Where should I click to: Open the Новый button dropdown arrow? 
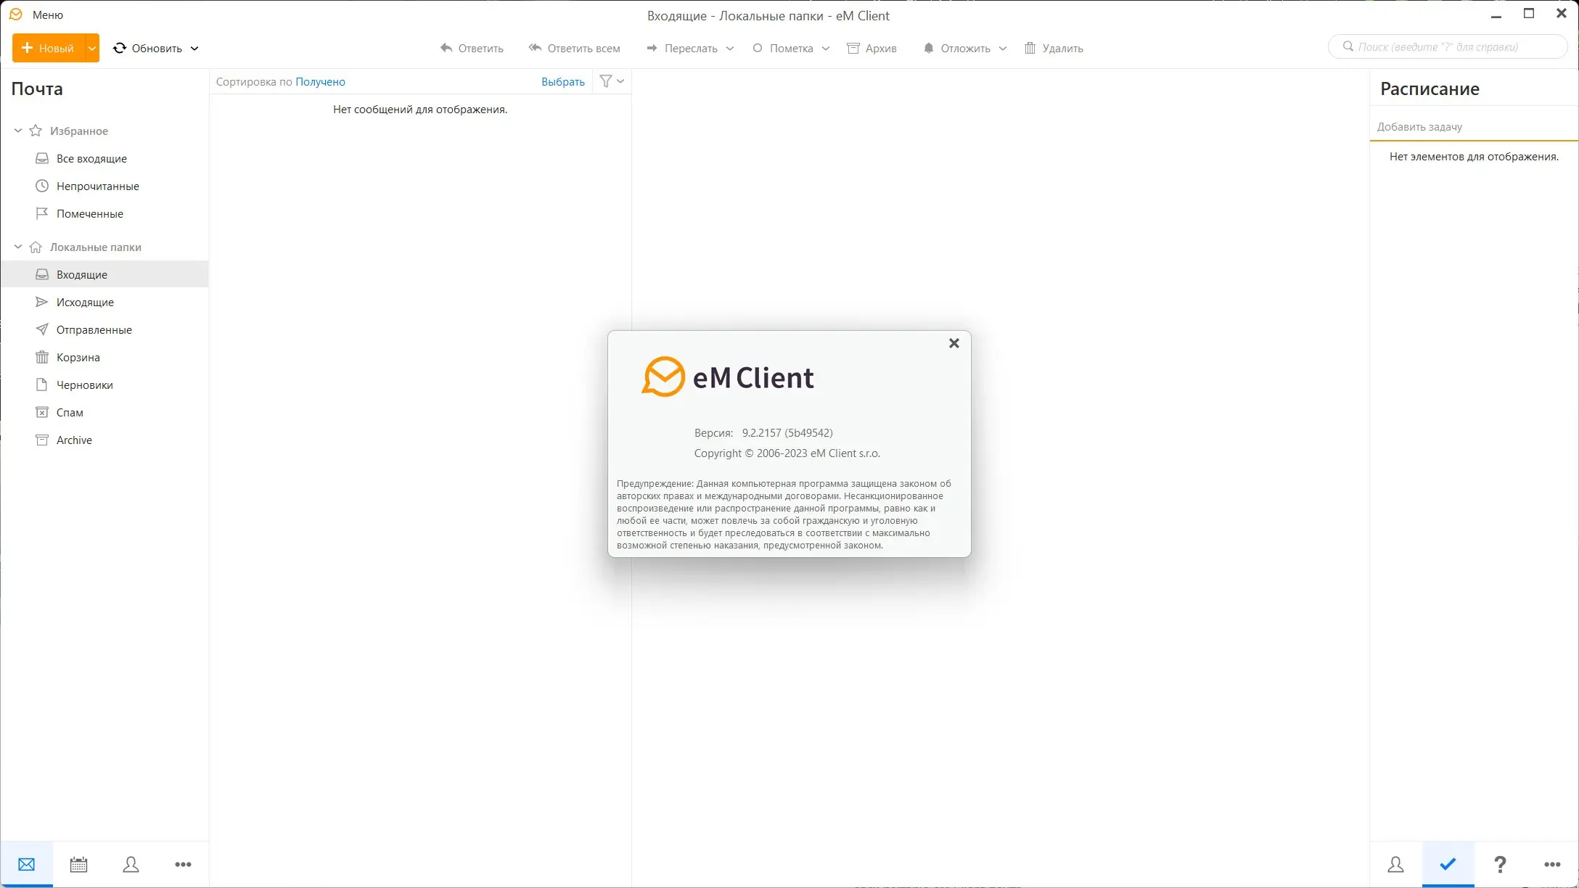click(x=91, y=48)
